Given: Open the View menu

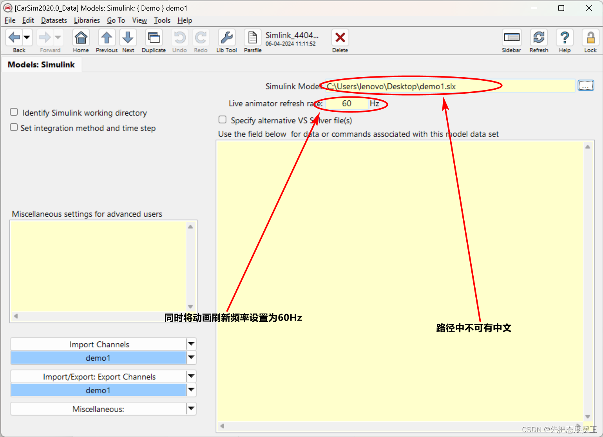Looking at the screenshot, I should (x=139, y=20).
